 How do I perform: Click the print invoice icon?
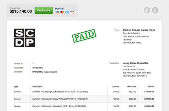[x=155, y=10]
